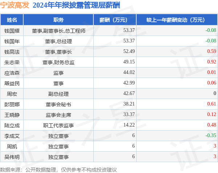Click salary value 42.99

129,83
